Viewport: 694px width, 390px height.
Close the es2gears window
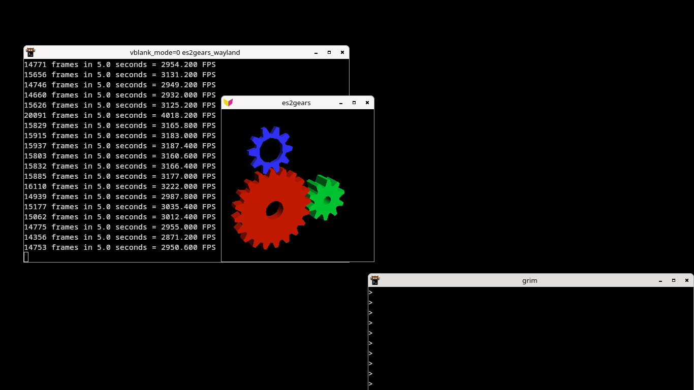click(367, 103)
